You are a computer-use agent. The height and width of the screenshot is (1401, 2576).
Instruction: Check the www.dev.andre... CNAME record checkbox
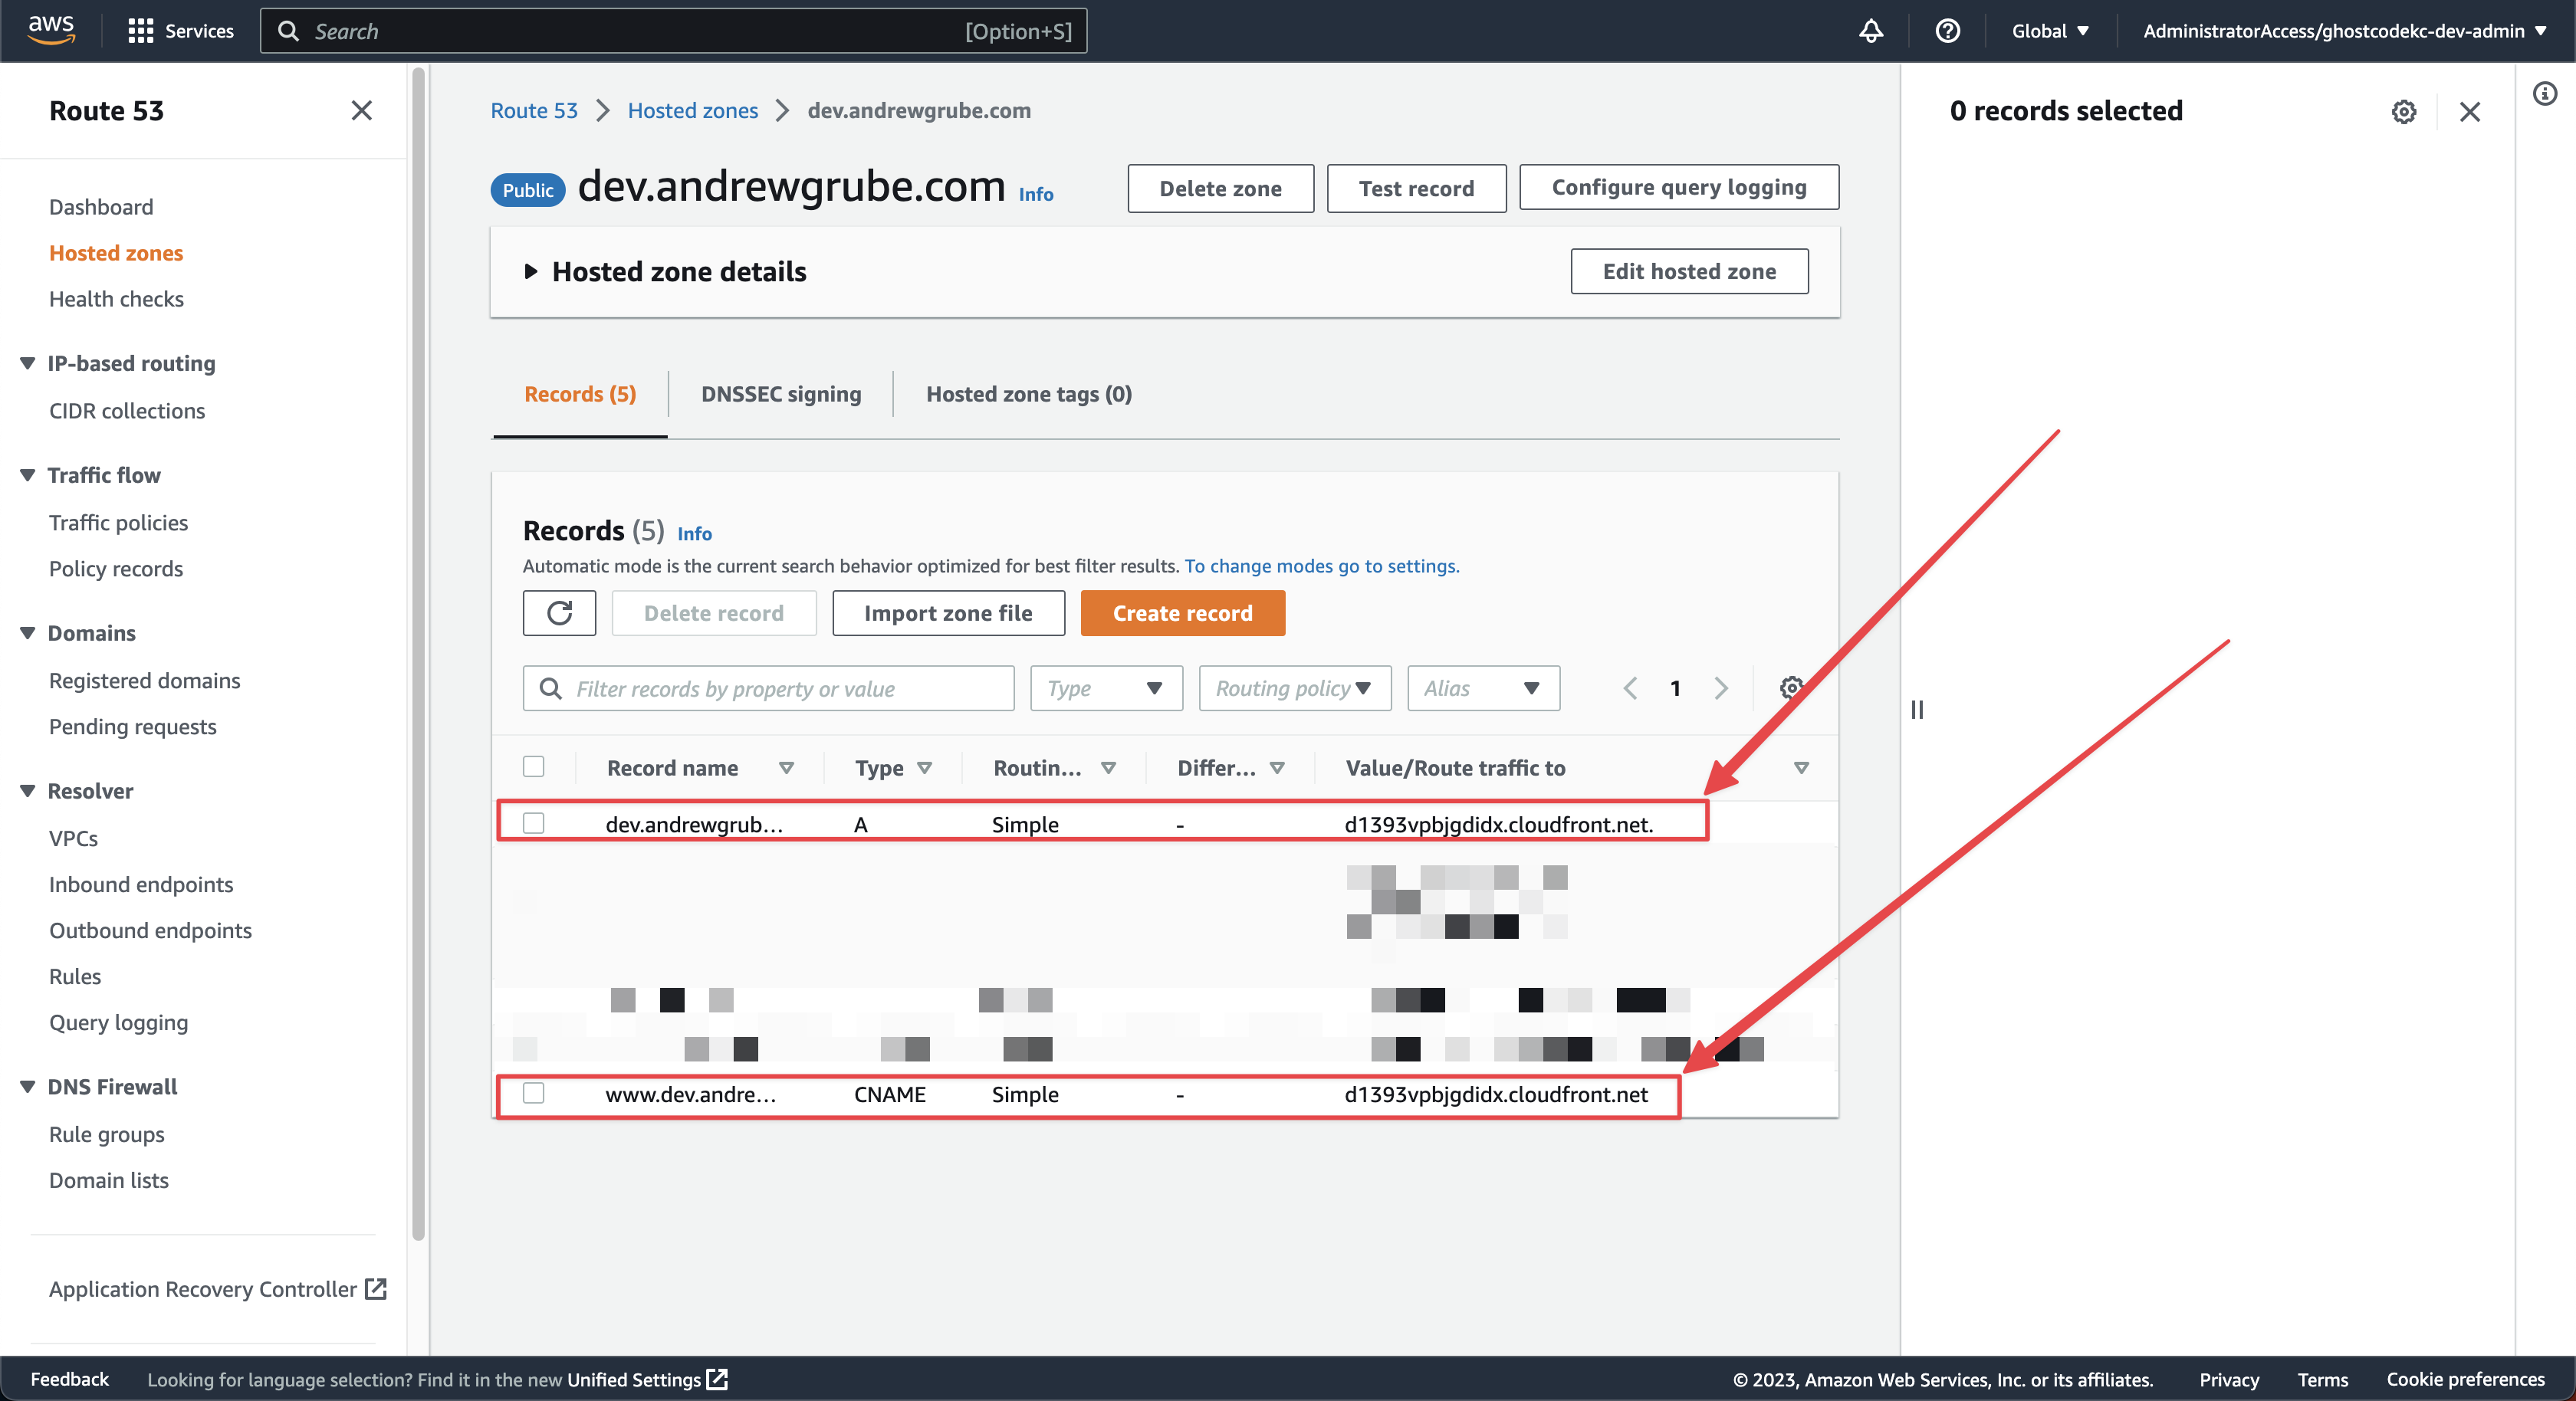(534, 1093)
